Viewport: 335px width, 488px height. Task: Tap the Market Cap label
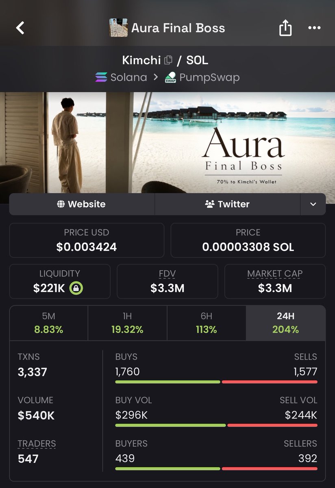tap(275, 274)
